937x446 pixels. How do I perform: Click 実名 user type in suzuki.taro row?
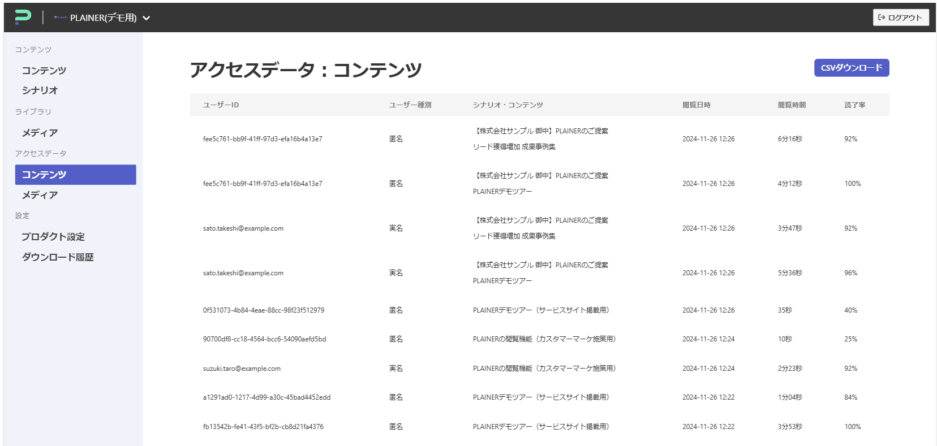[x=396, y=369]
